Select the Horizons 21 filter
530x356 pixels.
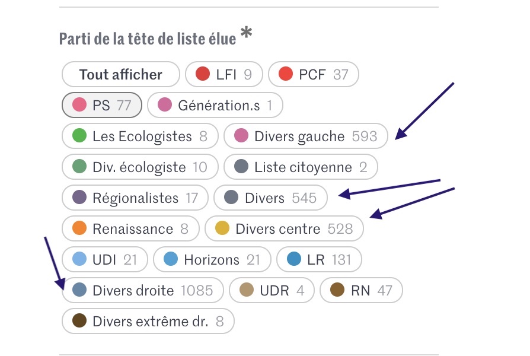coord(212,259)
